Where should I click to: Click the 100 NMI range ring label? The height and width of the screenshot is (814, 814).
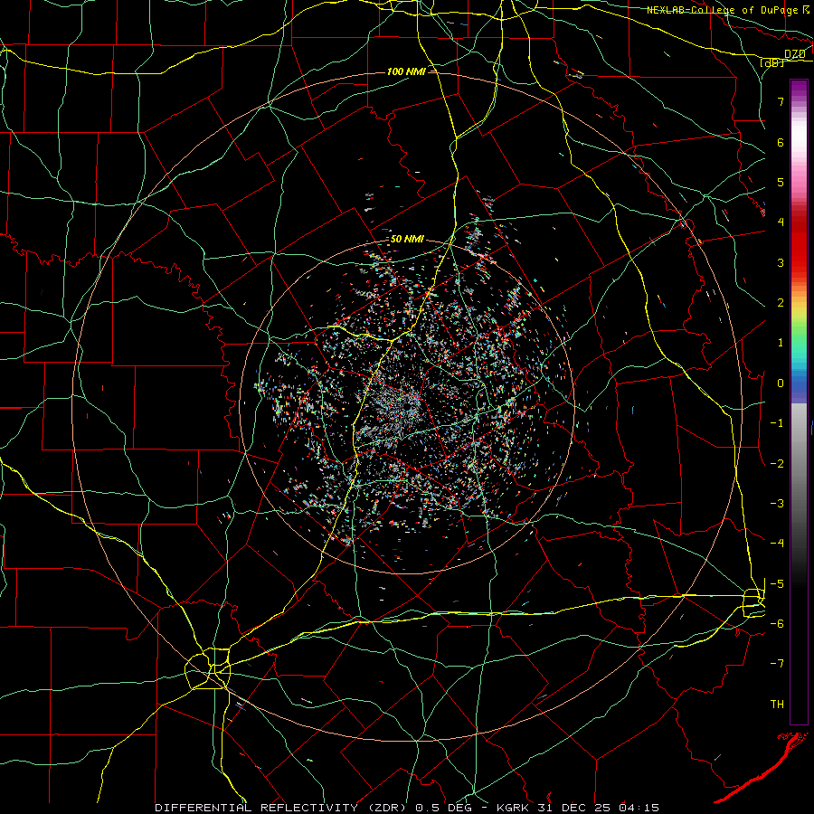point(406,71)
